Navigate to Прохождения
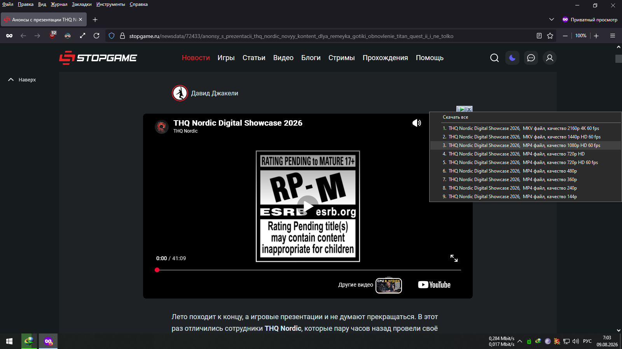The height and width of the screenshot is (349, 622). (x=385, y=58)
